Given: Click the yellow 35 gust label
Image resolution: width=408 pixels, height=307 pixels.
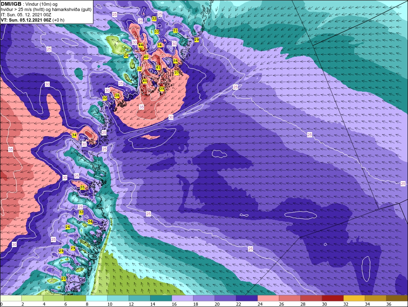Looking at the screenshot, I should 82,187.
